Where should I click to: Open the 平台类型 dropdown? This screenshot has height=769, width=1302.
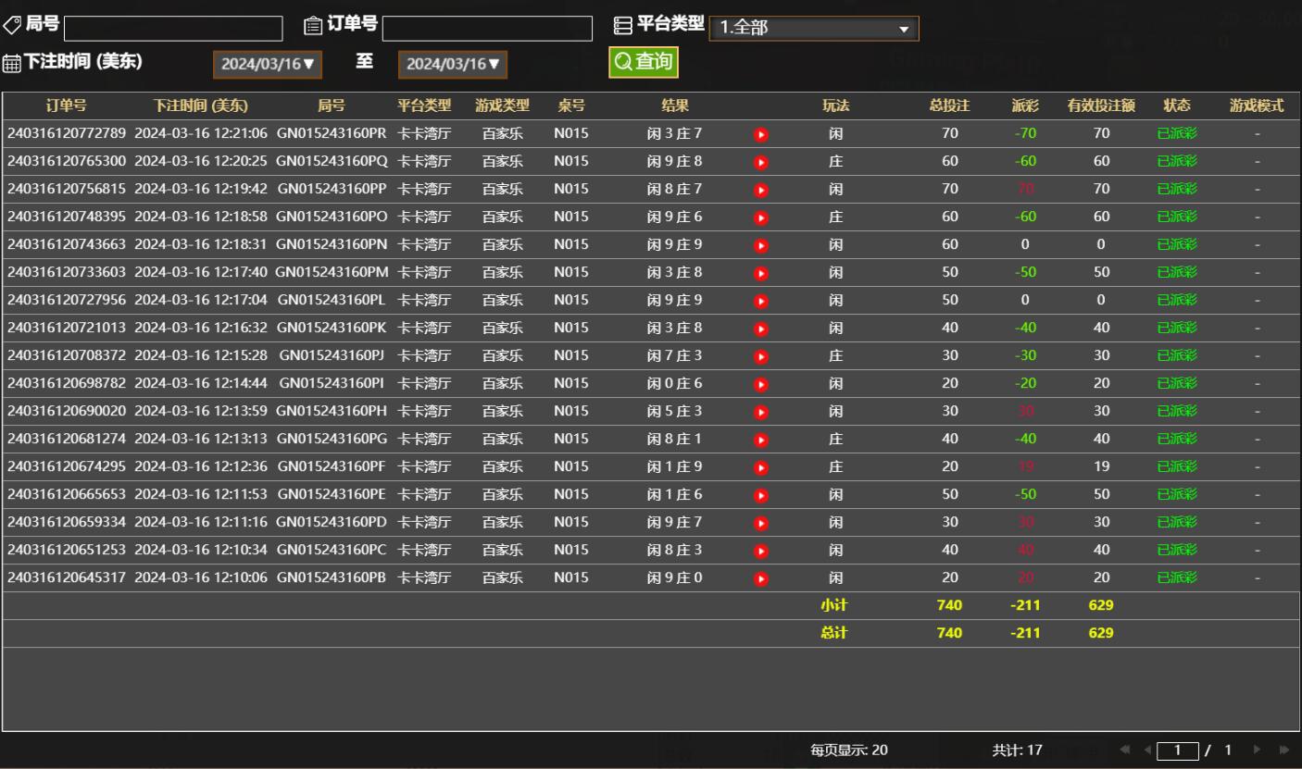tap(814, 29)
